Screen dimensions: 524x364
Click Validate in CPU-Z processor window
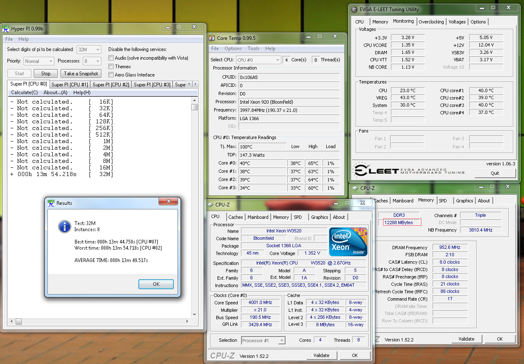click(x=321, y=355)
